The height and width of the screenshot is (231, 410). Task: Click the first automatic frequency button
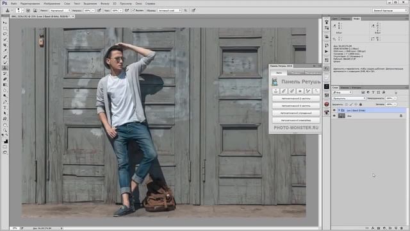click(296, 98)
